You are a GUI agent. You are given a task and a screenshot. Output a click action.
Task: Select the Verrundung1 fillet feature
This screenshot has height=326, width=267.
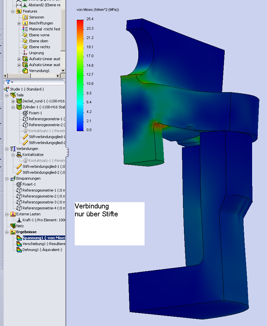(39, 71)
